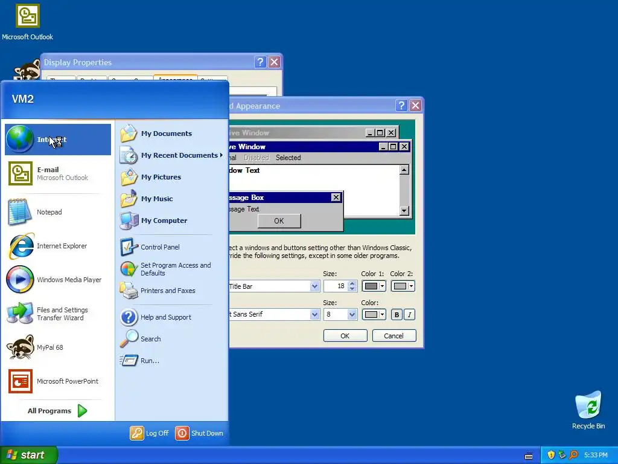Open Set Program Access and Defaults

point(171,269)
